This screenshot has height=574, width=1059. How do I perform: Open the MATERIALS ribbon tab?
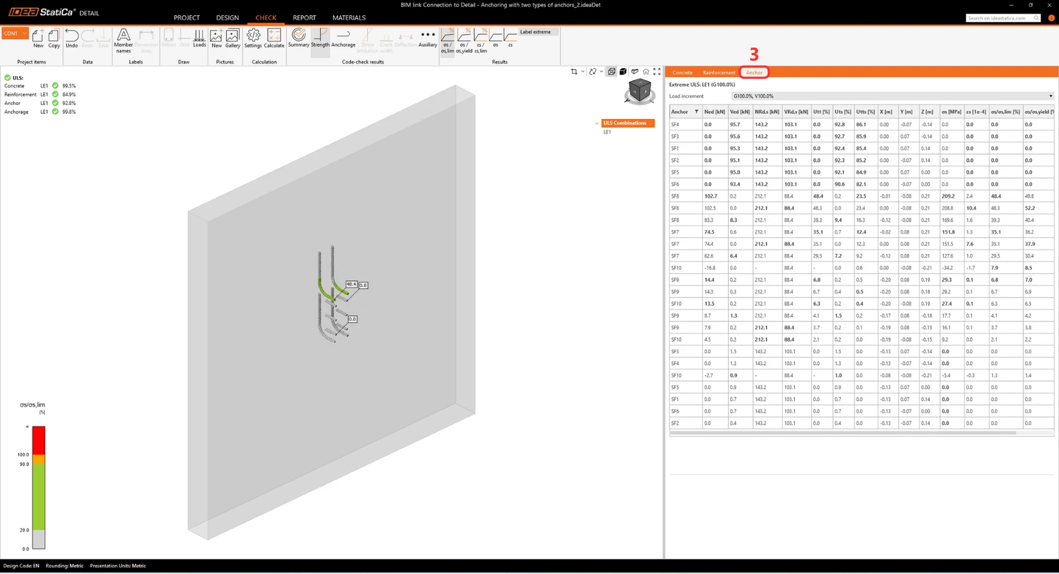pos(349,18)
